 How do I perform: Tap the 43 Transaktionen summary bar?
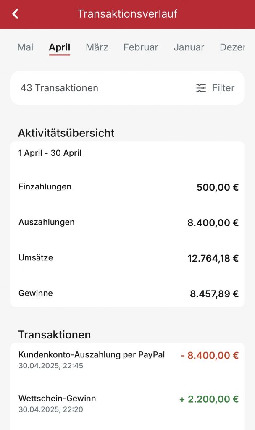pos(60,88)
